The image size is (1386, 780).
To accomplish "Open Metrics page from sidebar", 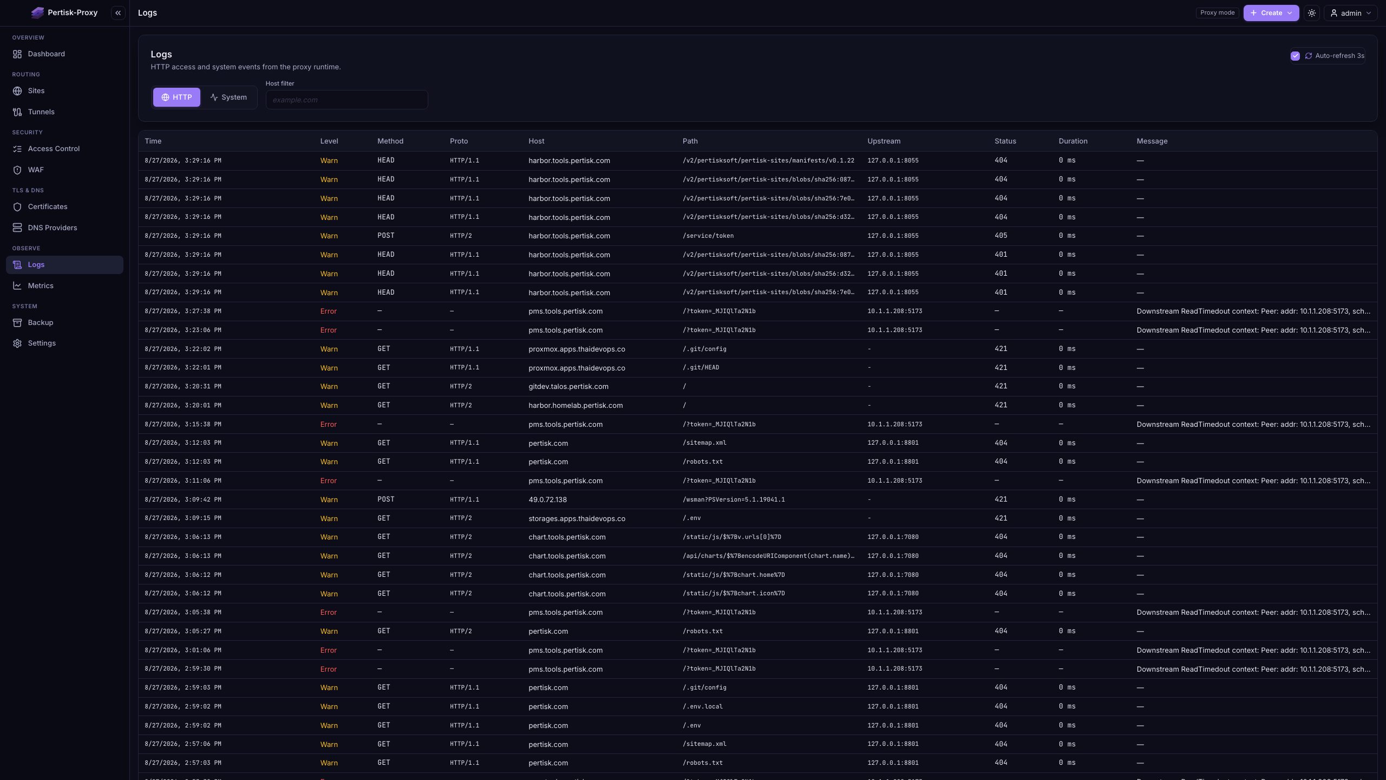I will [x=64, y=286].
